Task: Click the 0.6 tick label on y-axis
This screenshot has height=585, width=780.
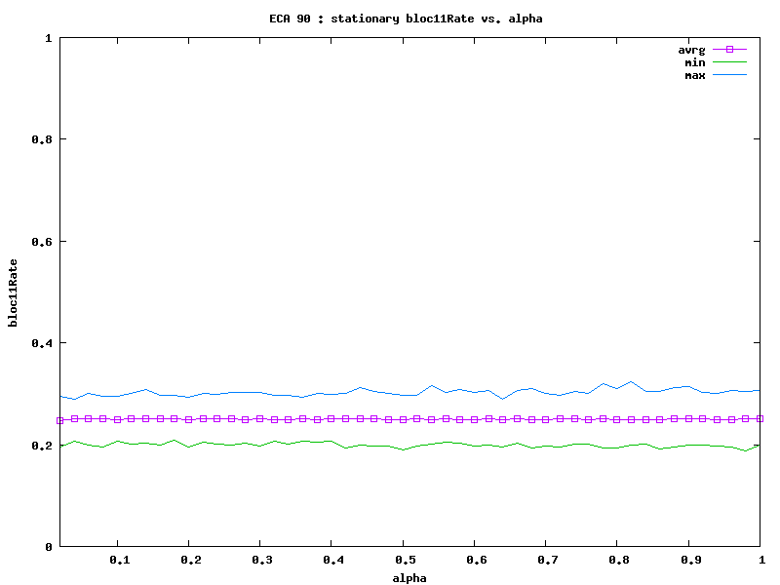Action: pyautogui.click(x=41, y=241)
